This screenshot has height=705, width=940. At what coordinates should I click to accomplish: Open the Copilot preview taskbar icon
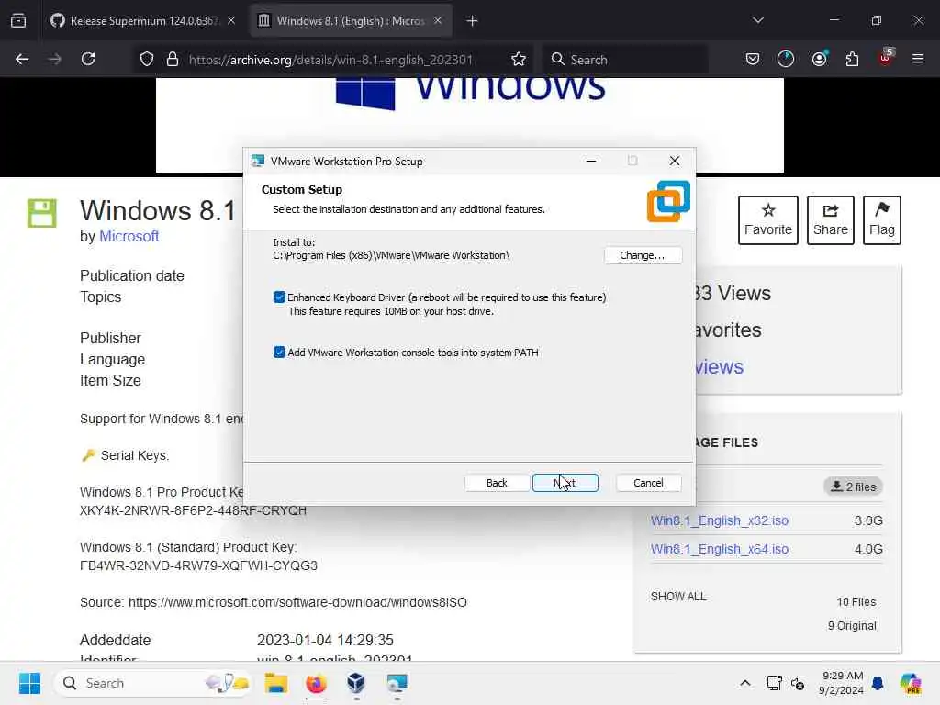(x=911, y=683)
